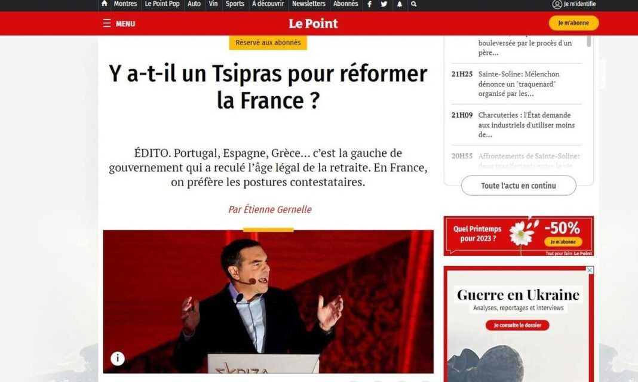Click the notifications bell icon

(399, 4)
